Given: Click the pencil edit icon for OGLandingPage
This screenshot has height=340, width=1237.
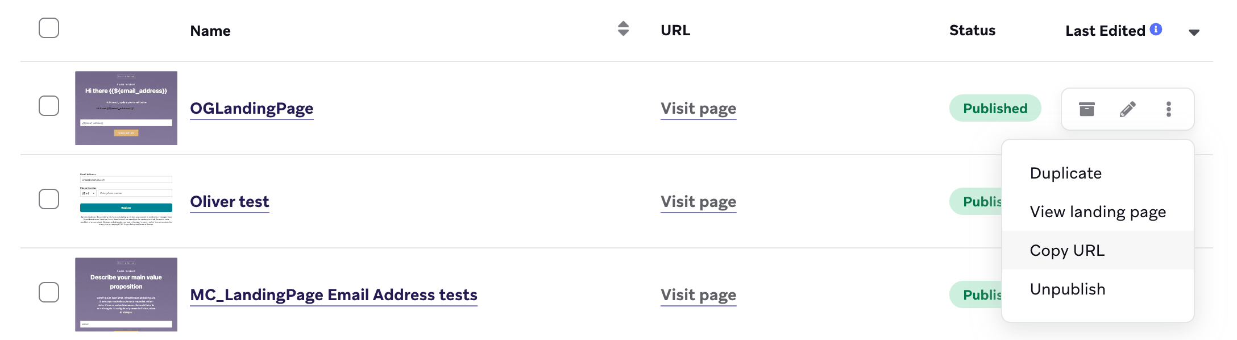Looking at the screenshot, I should click(1127, 109).
